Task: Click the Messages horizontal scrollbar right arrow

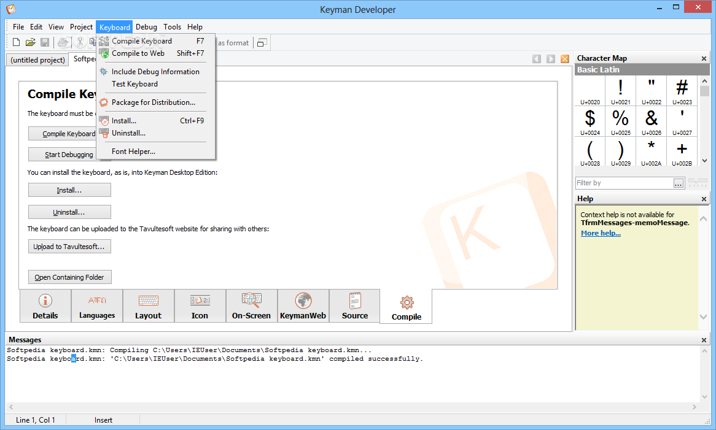Action: [x=694, y=407]
